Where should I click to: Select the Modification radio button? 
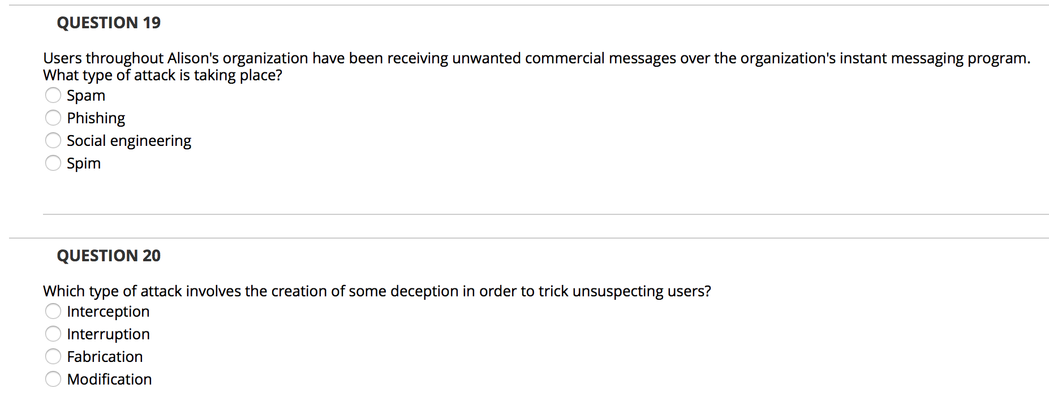[53, 379]
